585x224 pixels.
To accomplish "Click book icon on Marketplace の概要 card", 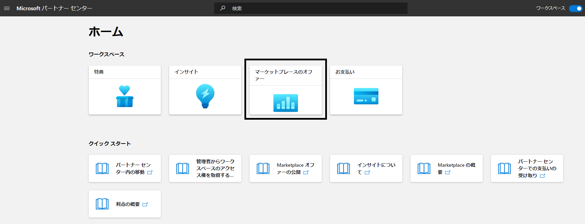I will click(x=424, y=168).
